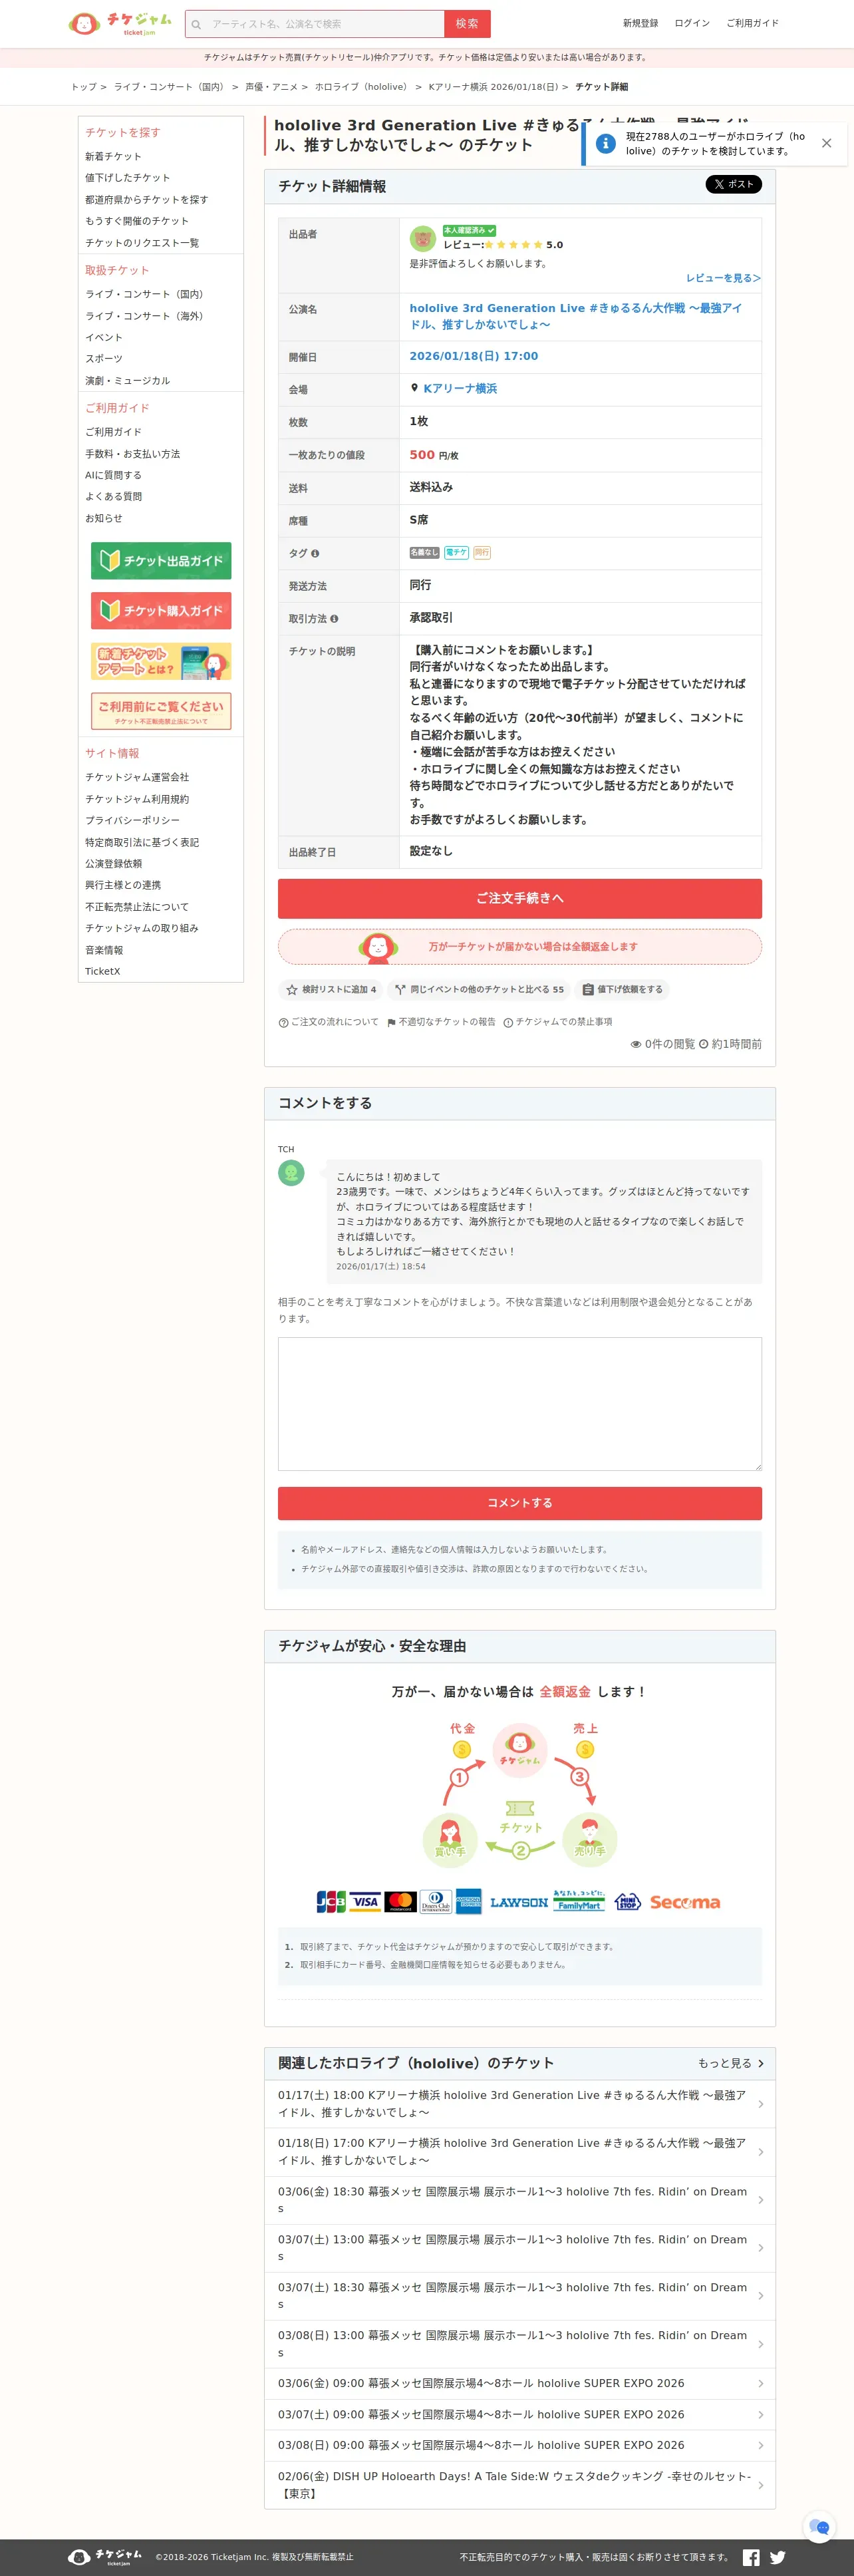Click the full refund guarantee banner
The image size is (854, 2576).
click(x=520, y=946)
